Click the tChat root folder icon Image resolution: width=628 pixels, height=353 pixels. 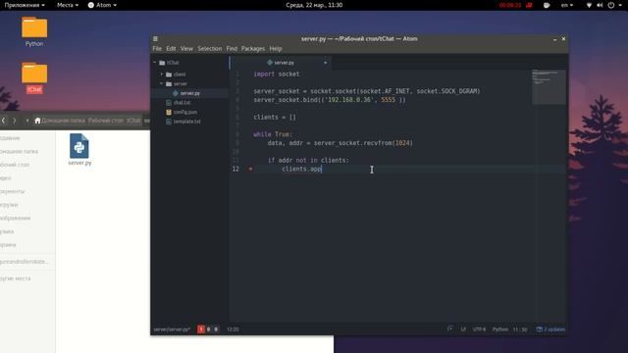tap(162, 63)
